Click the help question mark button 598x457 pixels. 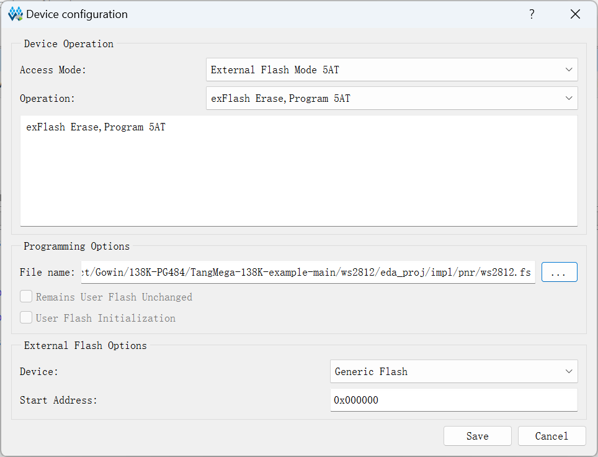coord(532,14)
